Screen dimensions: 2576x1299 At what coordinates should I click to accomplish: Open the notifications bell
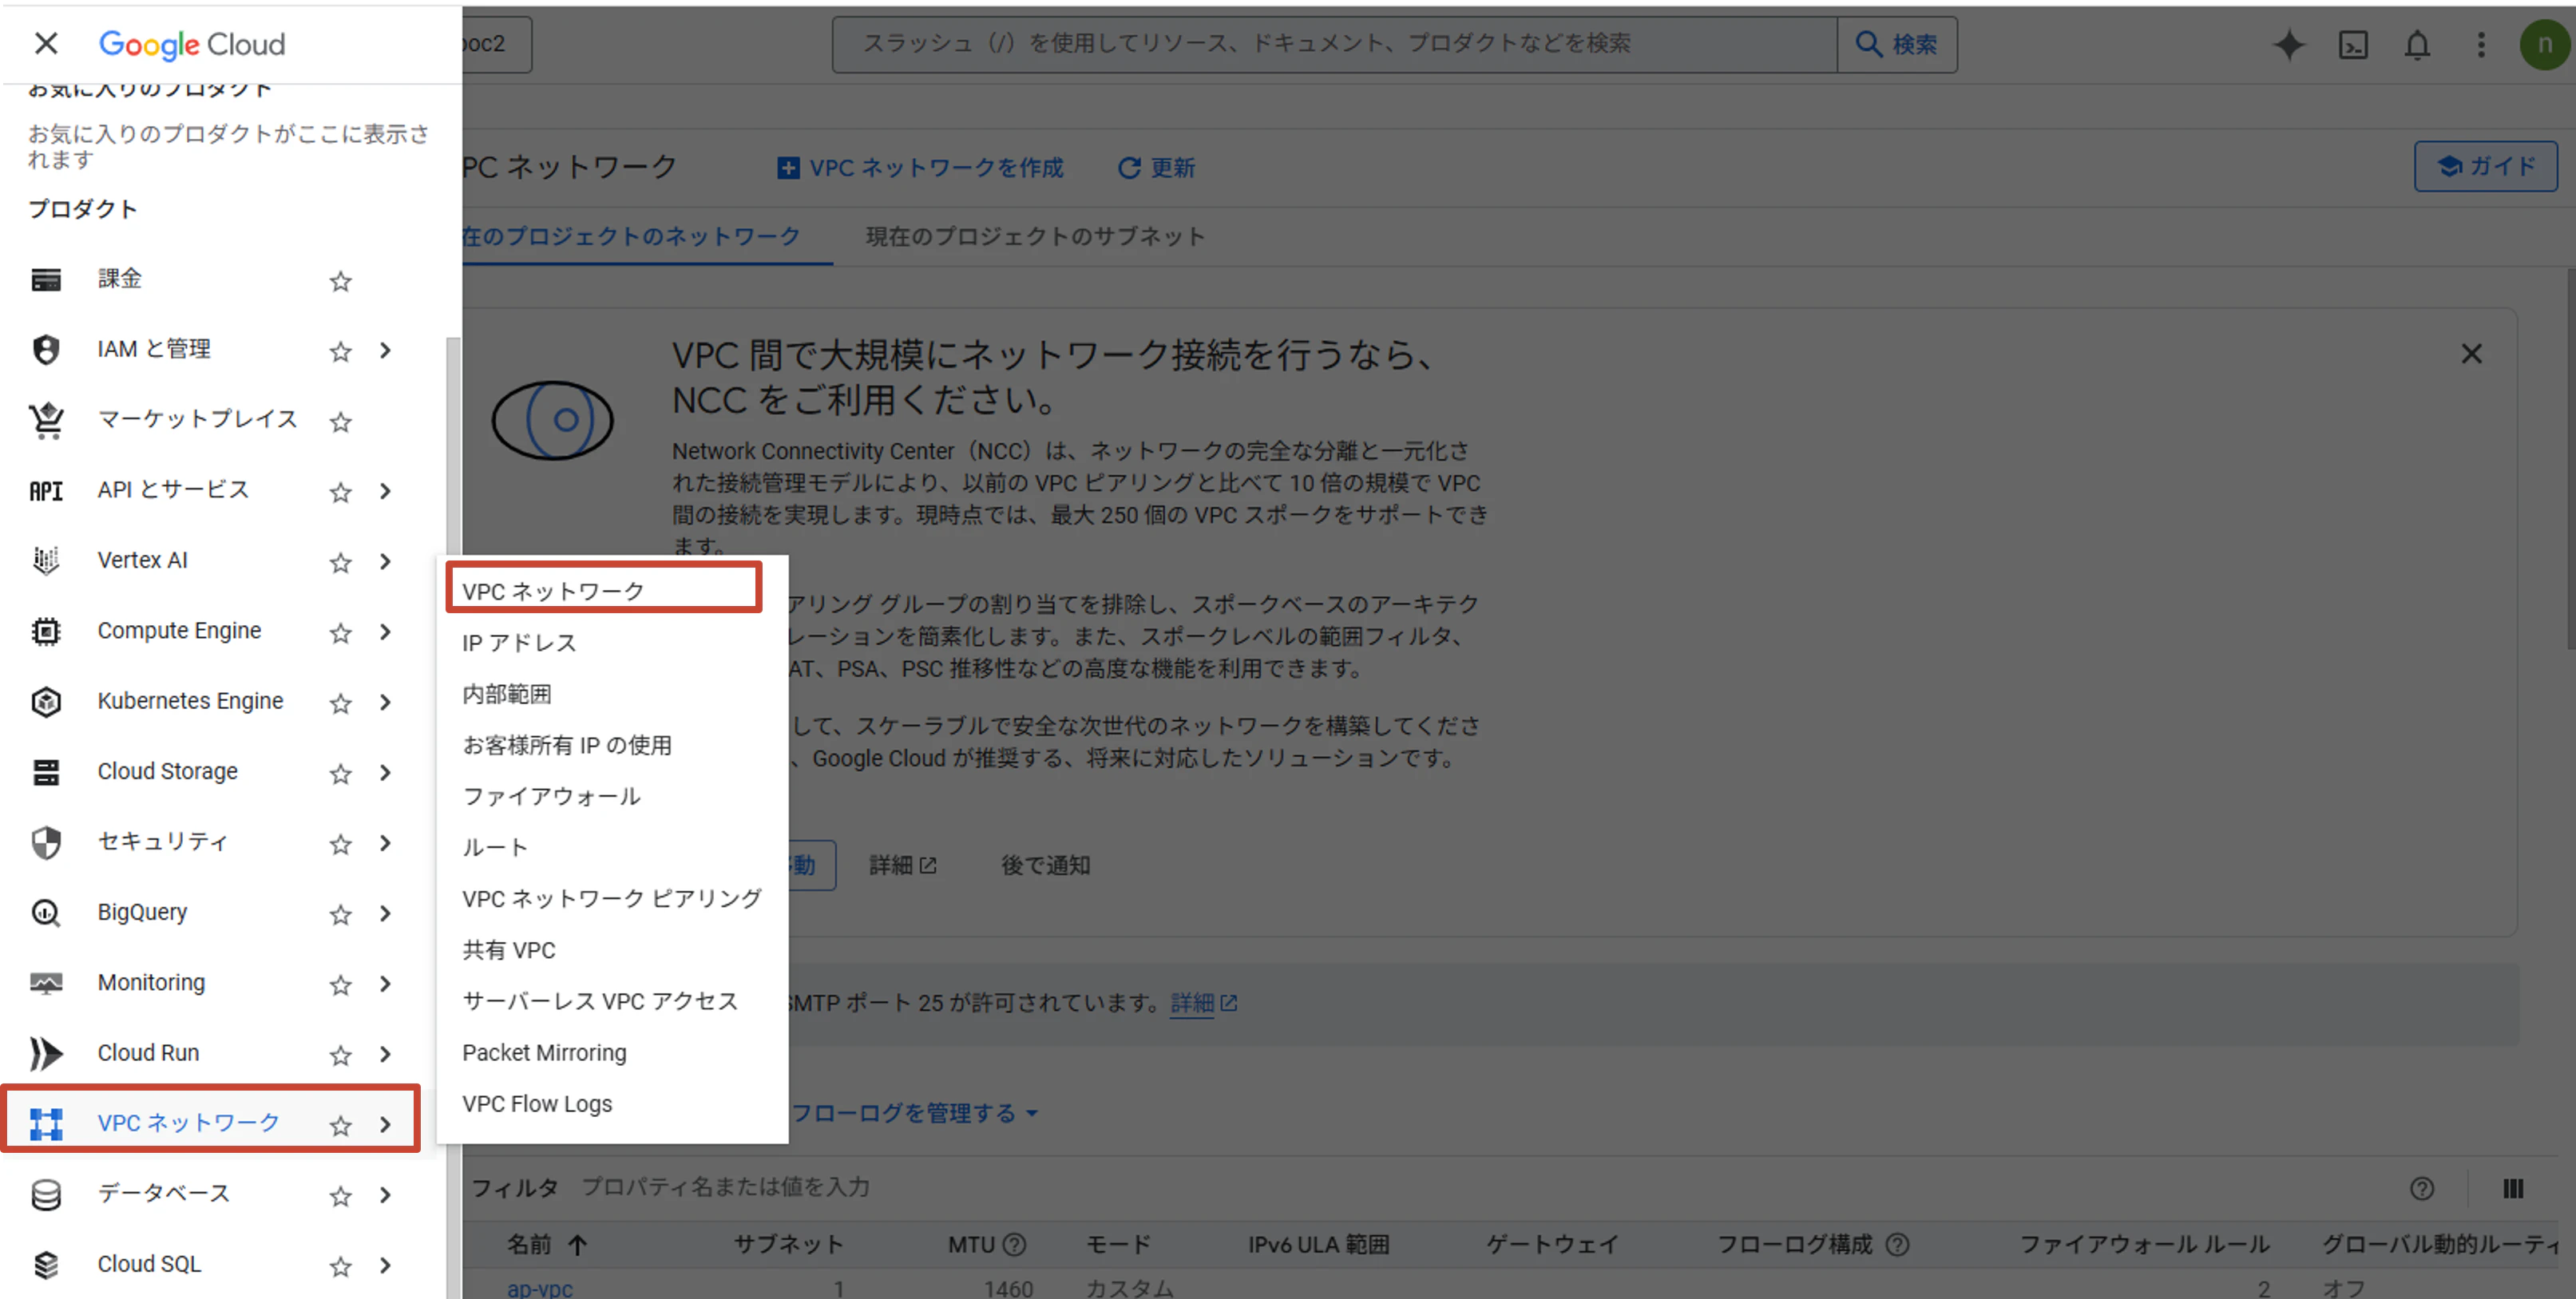(2417, 44)
